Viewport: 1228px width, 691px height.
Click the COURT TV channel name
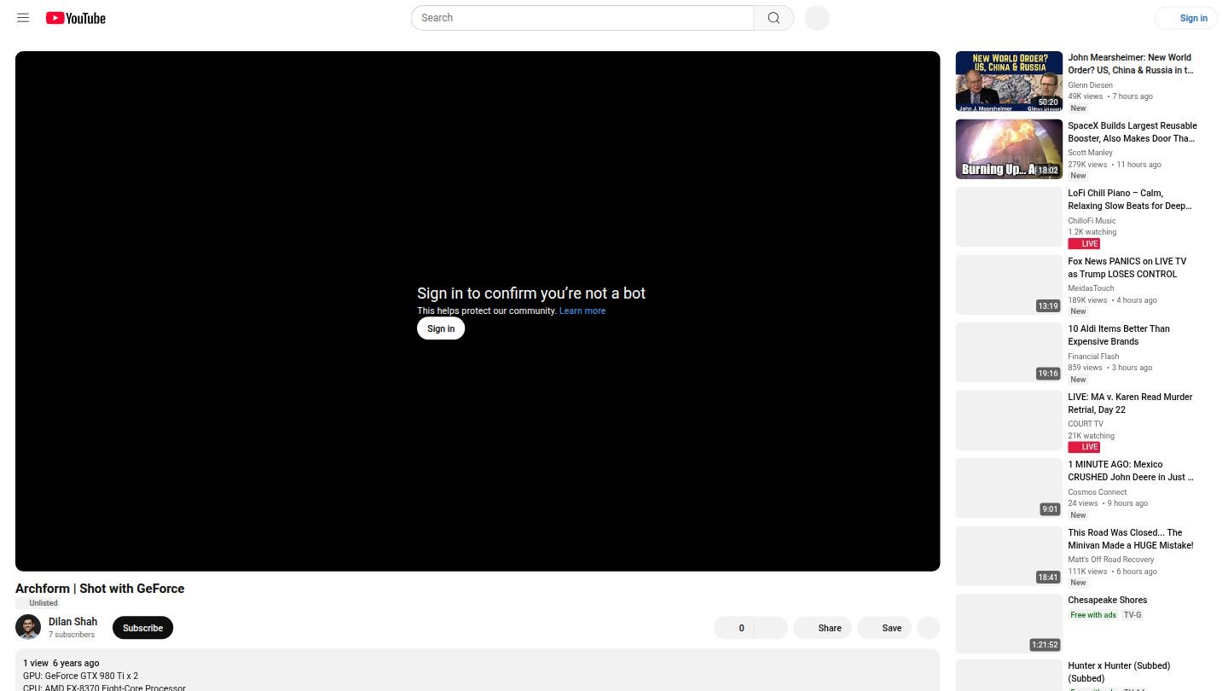1085,424
